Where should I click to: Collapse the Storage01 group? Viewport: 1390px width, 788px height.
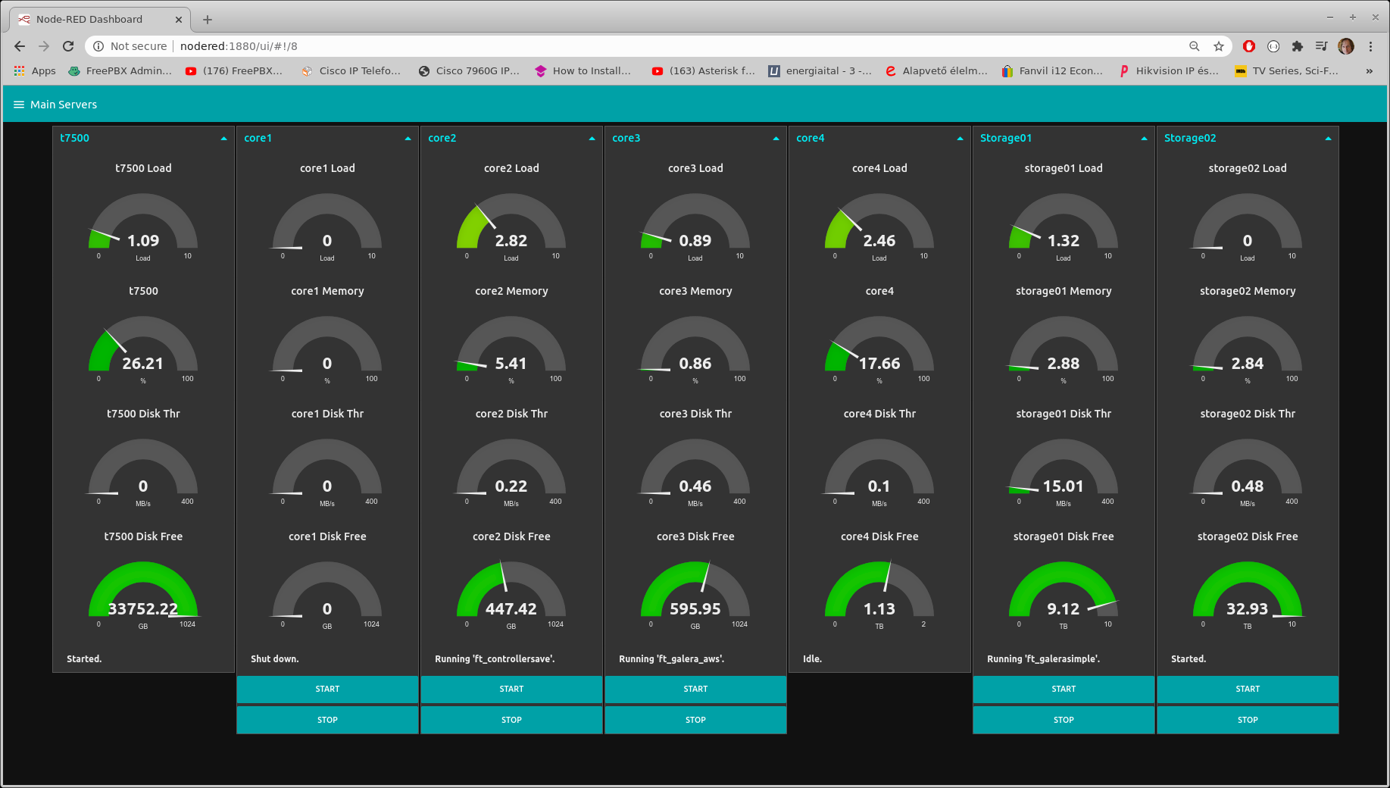coord(1144,139)
